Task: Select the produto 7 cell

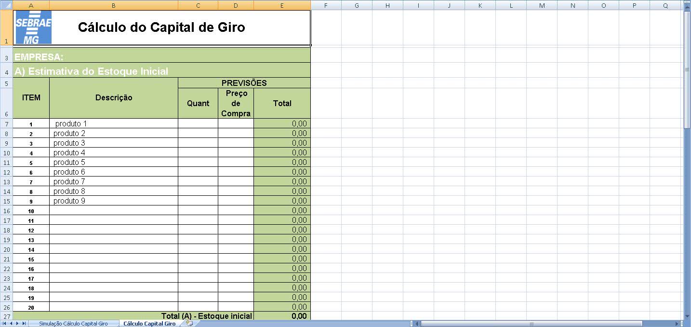Action: pos(114,181)
